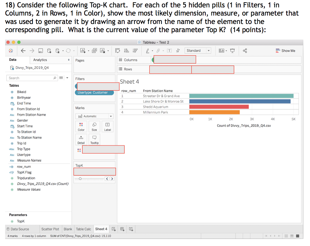Click the group members paperclip icon
Image resolution: width=310 pixels, height=246 pixels.
158,51
